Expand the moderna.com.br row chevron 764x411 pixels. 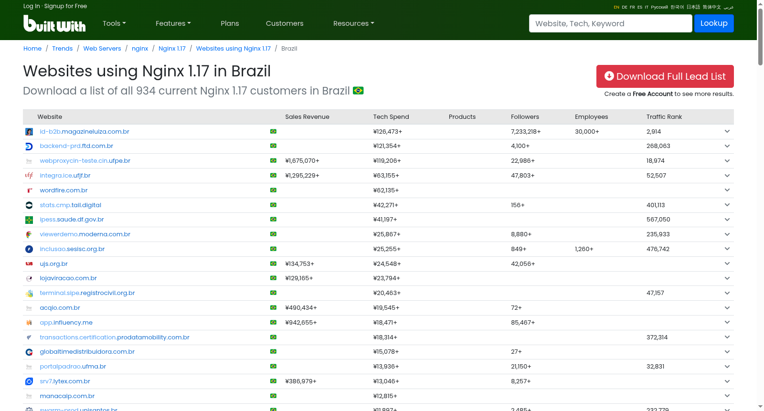727,234
